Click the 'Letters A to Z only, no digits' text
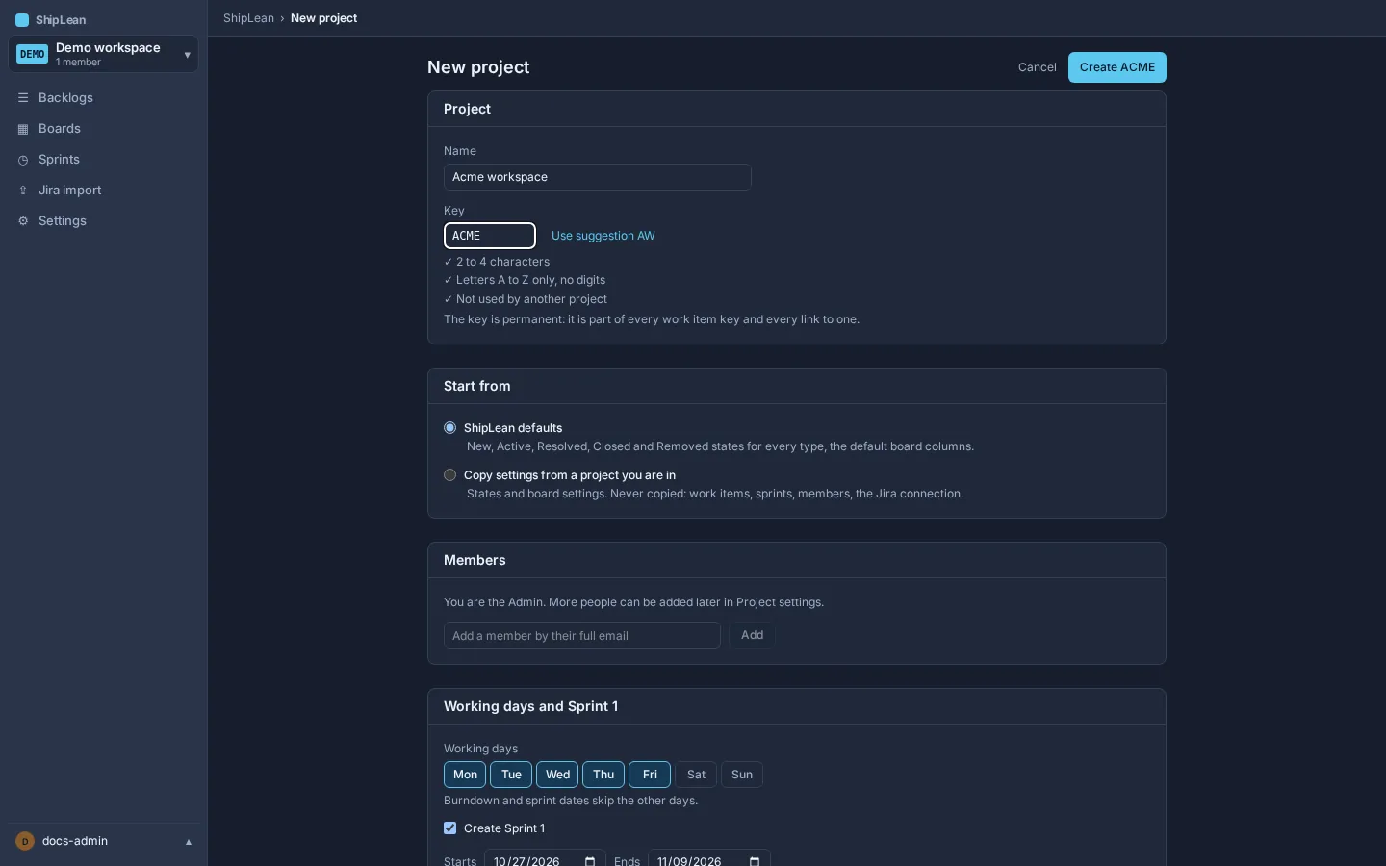Viewport: 1386px width, 866px height. tap(531, 280)
